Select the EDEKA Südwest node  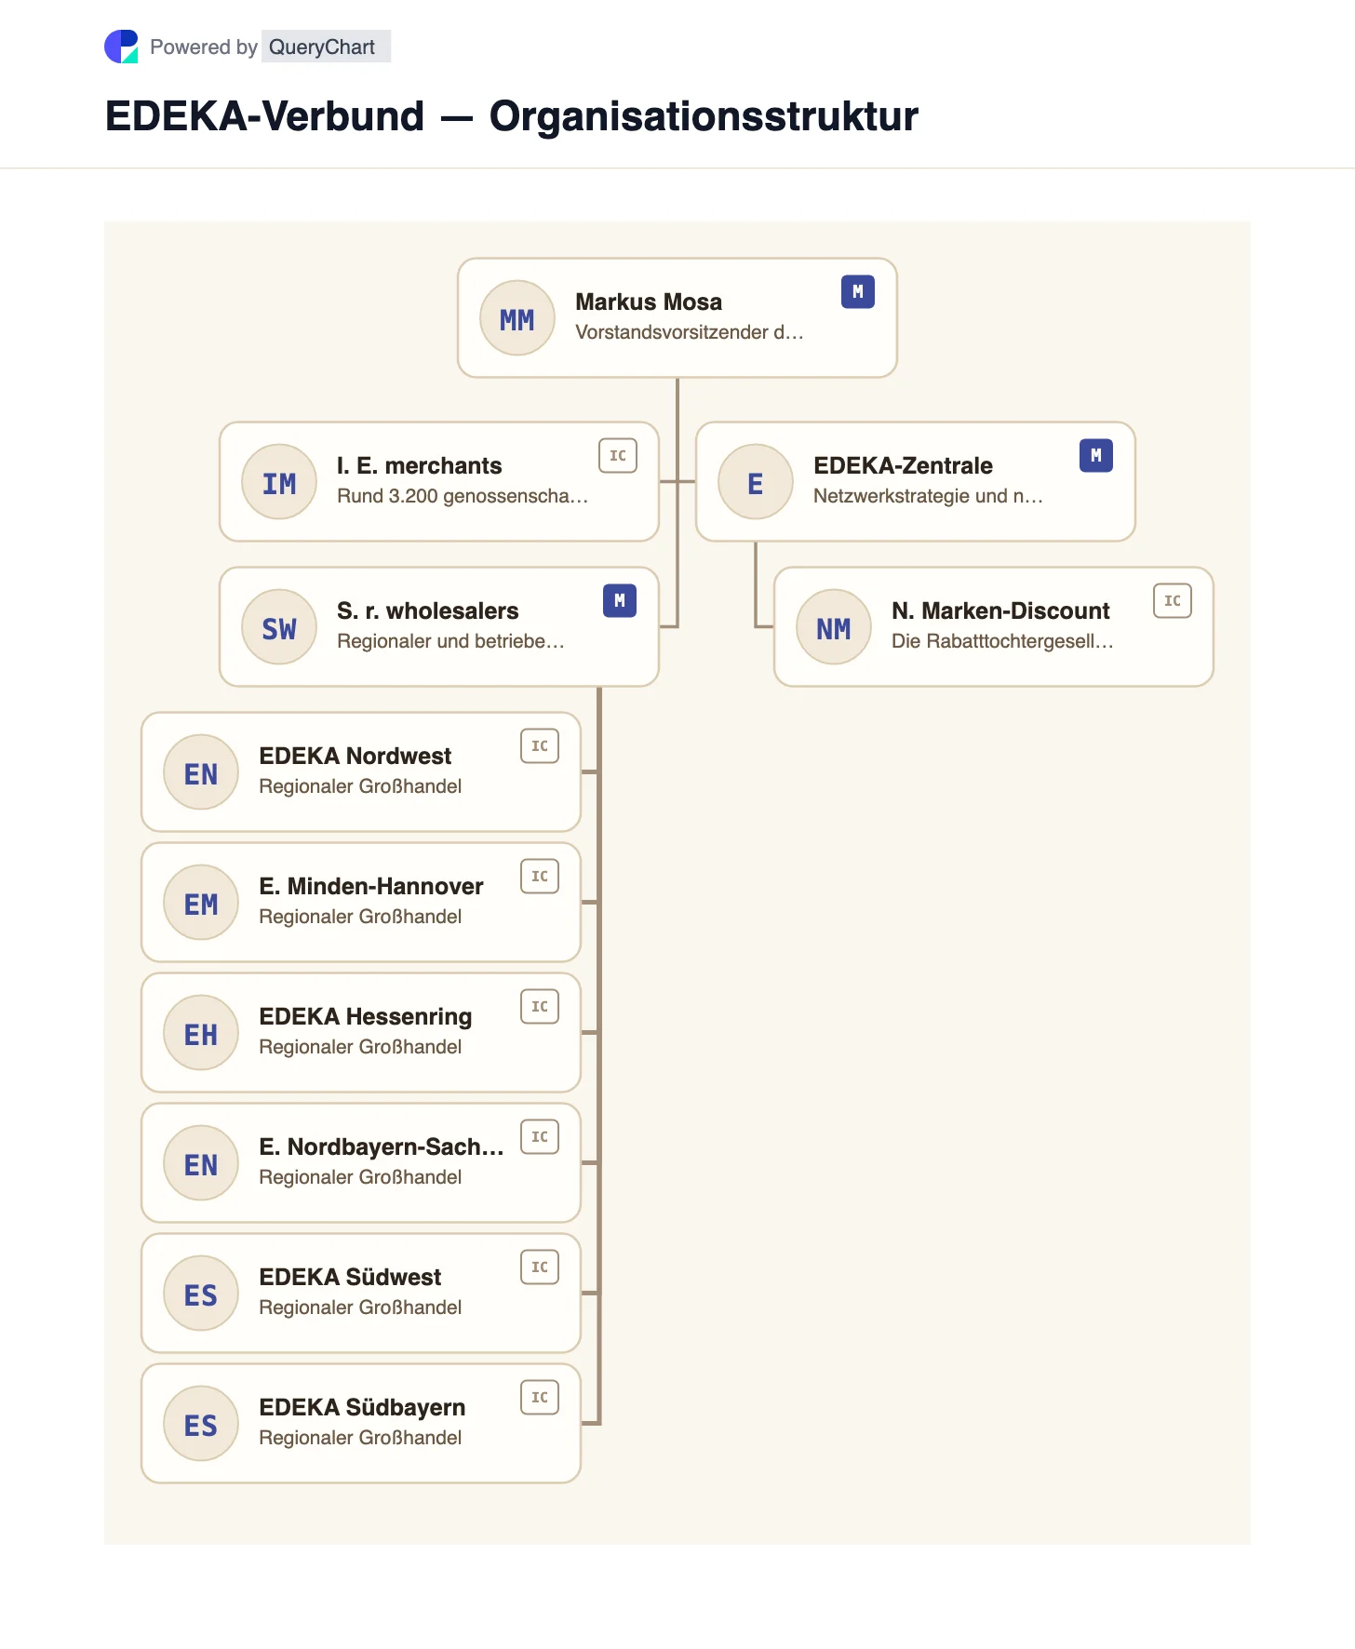[361, 1294]
